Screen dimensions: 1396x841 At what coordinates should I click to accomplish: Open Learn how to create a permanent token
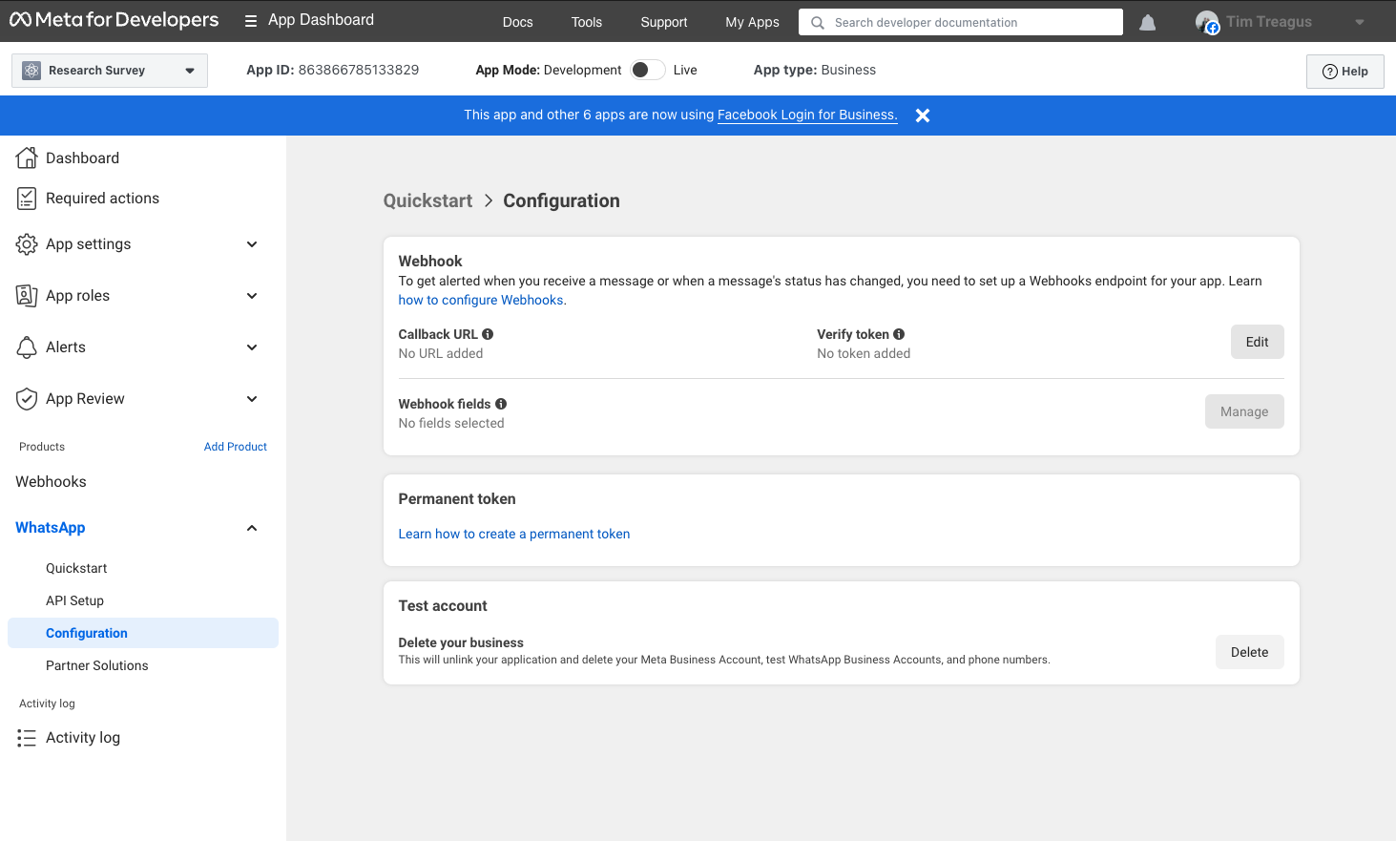514,534
